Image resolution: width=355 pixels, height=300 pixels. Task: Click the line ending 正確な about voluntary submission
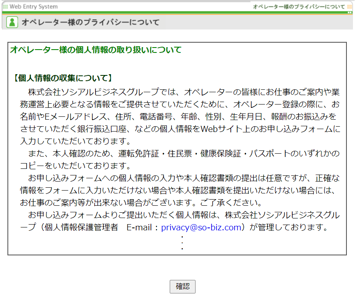[184, 178]
